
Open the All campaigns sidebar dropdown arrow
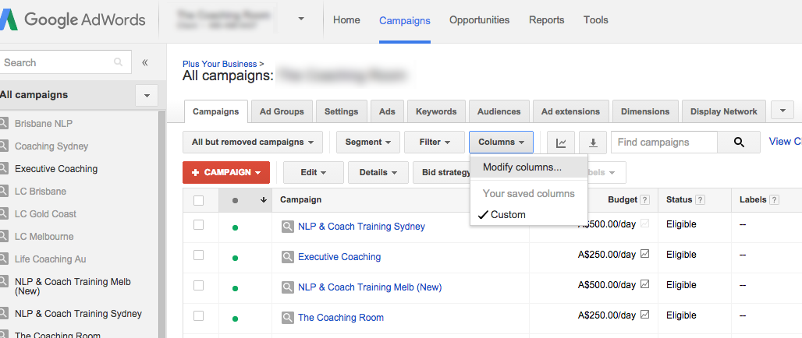pos(147,96)
